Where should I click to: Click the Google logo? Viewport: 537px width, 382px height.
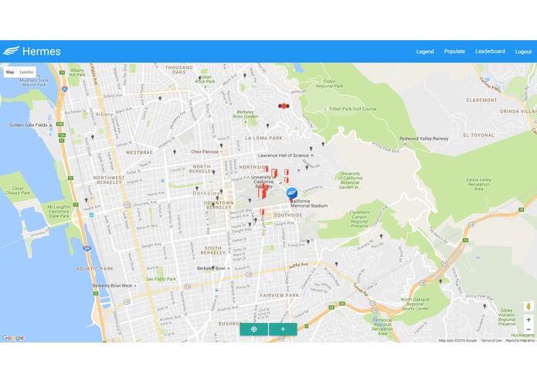click(x=13, y=338)
